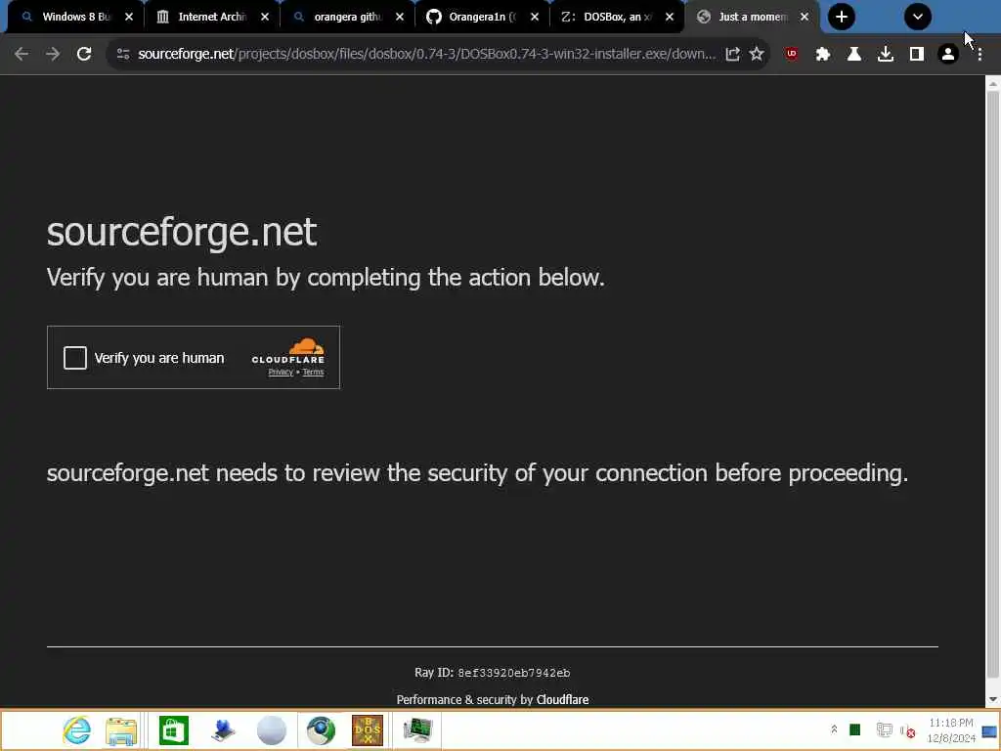View site information icon in address bar
Screen dimensions: 1001x751
pyautogui.click(x=122, y=54)
